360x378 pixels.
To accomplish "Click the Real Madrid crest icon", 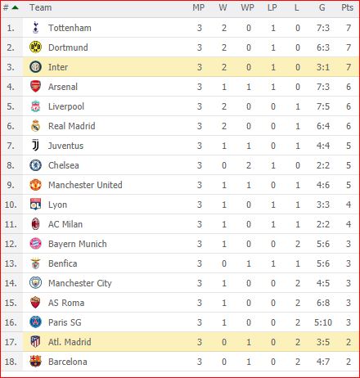I will click(x=35, y=126).
